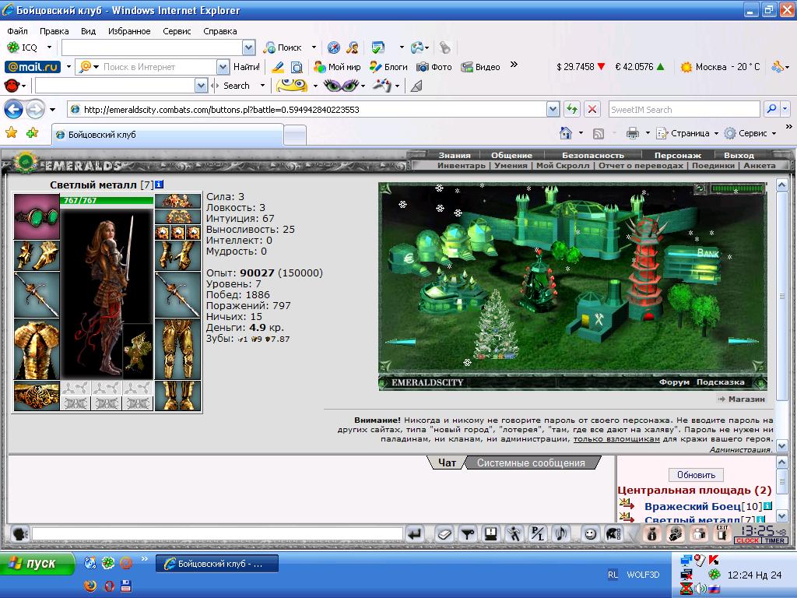Expand the Mail.ru search field dropdown
The height and width of the screenshot is (598, 797).
pyautogui.click(x=223, y=67)
